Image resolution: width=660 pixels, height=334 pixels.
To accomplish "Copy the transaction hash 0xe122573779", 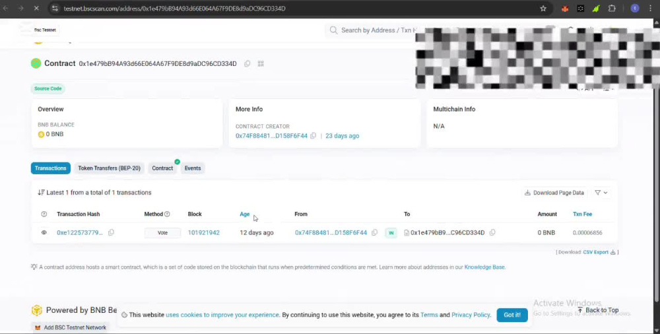I will click(111, 232).
